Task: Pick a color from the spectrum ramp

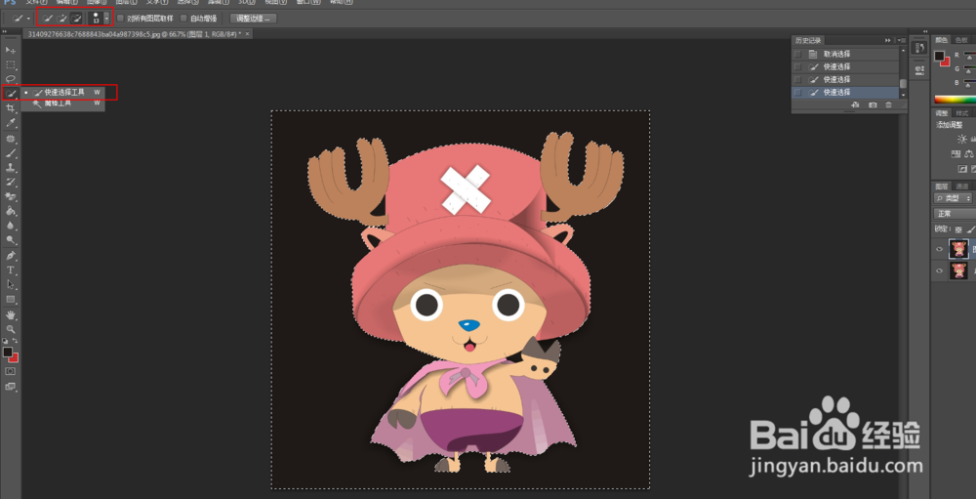Action: (x=955, y=100)
